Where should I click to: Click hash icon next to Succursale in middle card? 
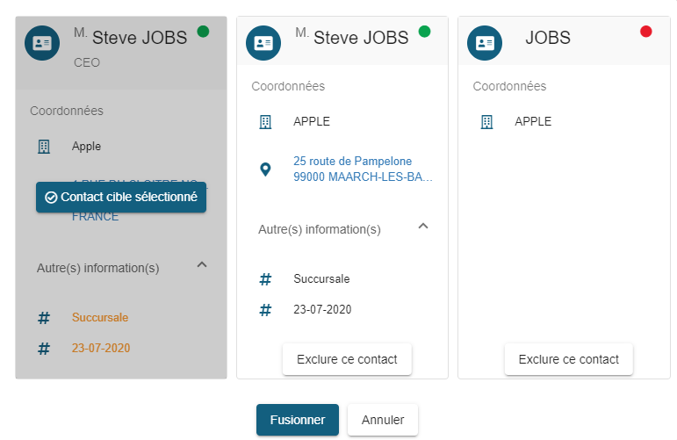[265, 279]
